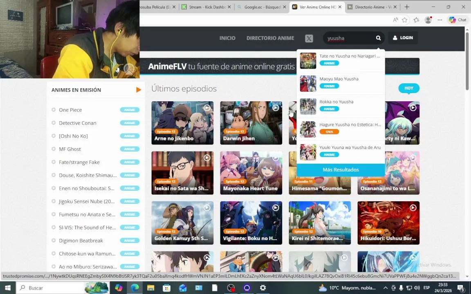
Task: Close the Stream - Kick Dashboard tab
Action: (x=229, y=7)
